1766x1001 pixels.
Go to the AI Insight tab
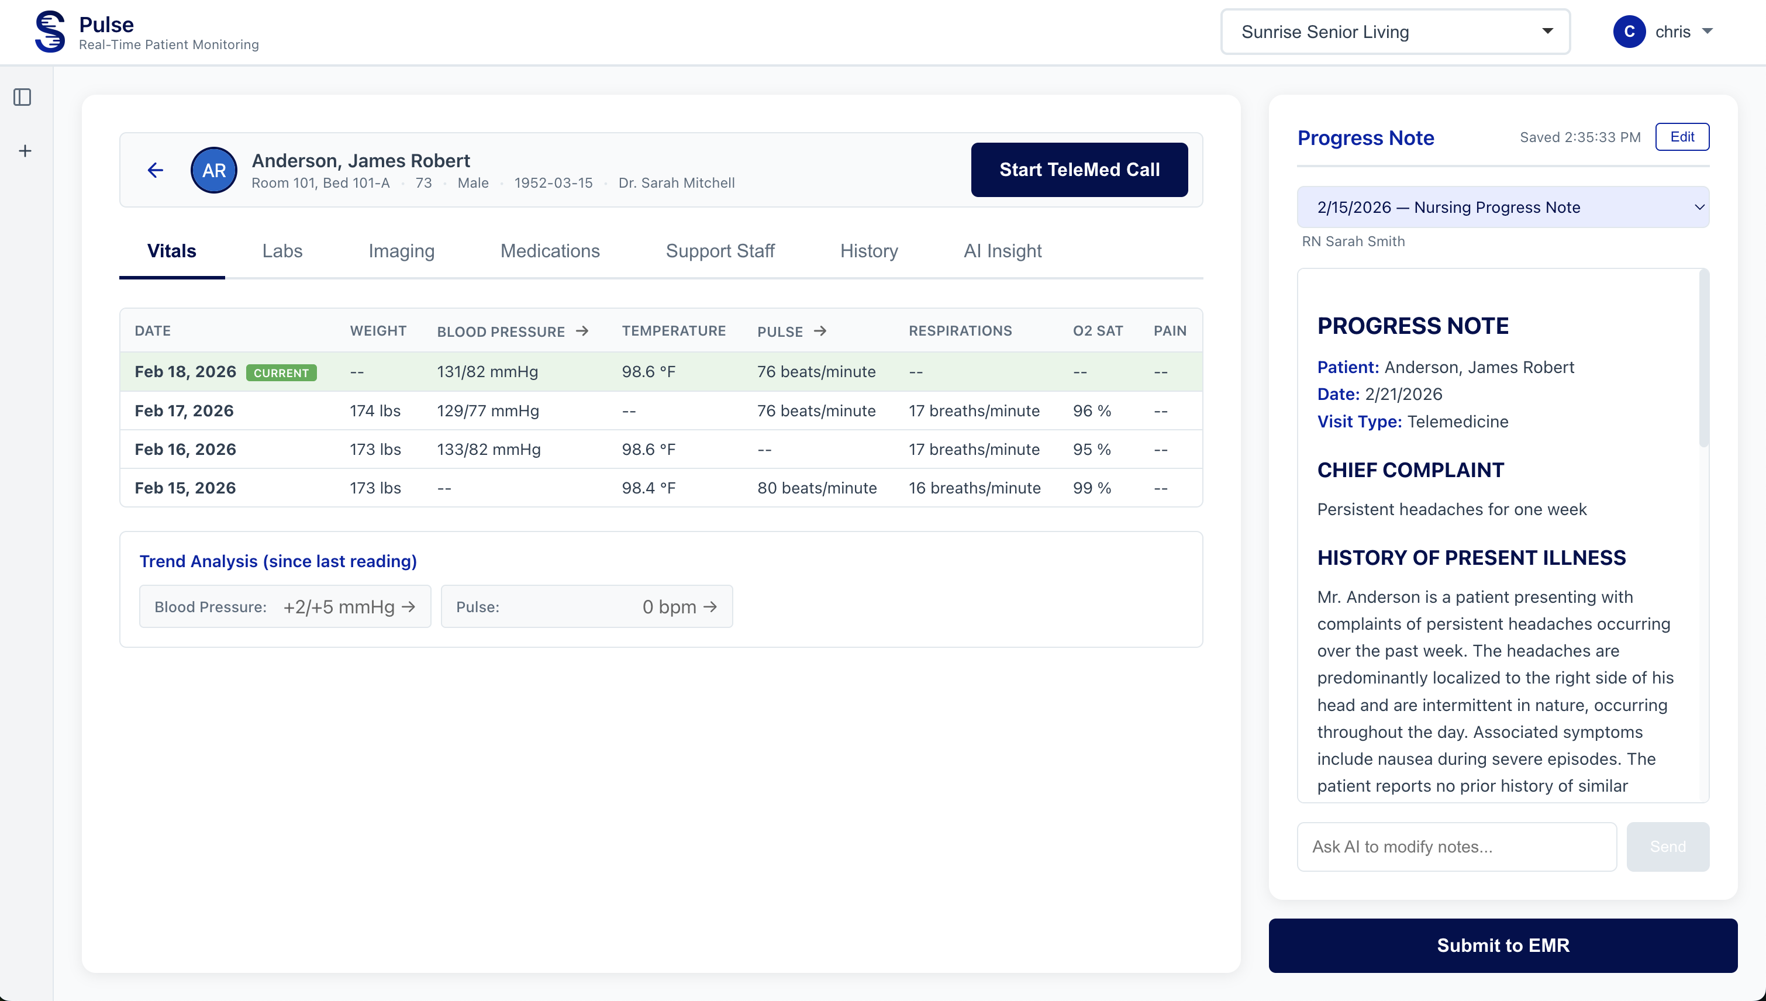tap(1002, 251)
